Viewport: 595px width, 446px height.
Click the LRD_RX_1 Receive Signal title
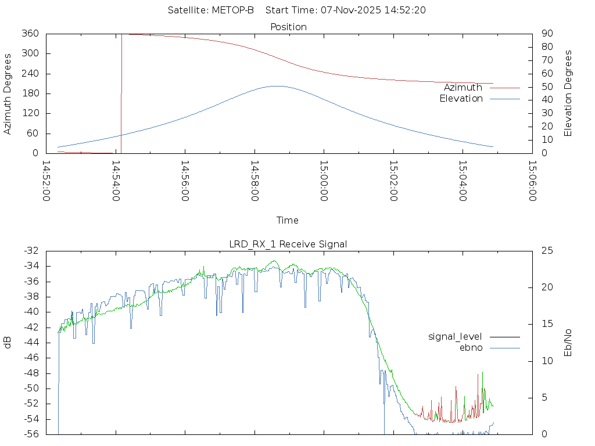coord(288,244)
